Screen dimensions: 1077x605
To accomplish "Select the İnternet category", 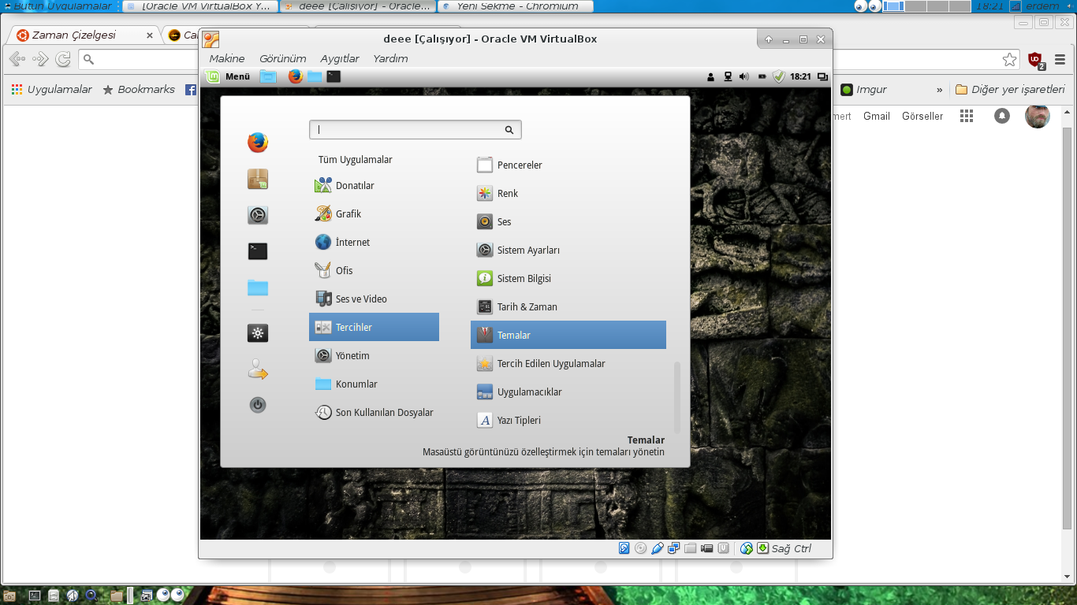I will coord(374,242).
